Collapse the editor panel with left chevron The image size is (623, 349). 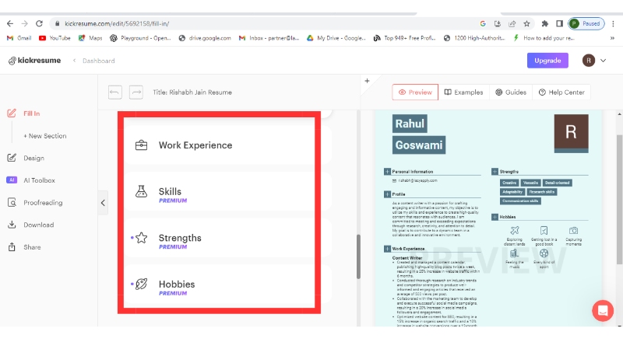pyautogui.click(x=104, y=203)
